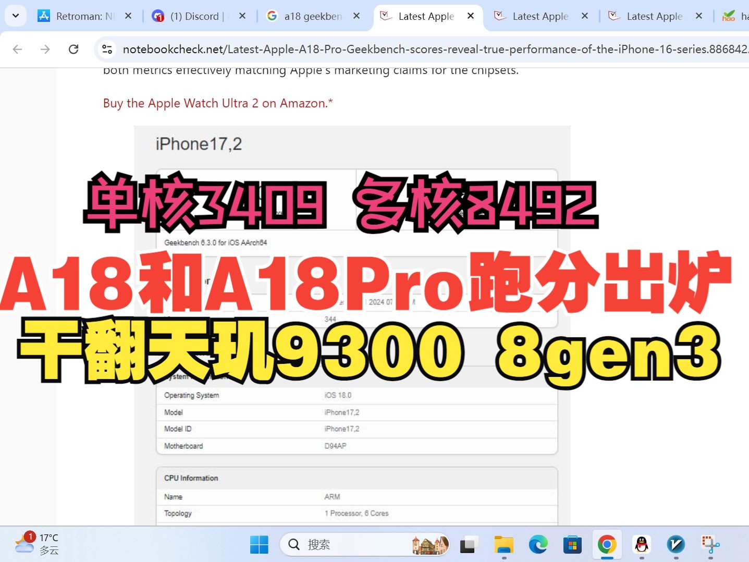749x562 pixels.
Task: Launch Microsoft Edge from taskbar
Action: pos(538,545)
